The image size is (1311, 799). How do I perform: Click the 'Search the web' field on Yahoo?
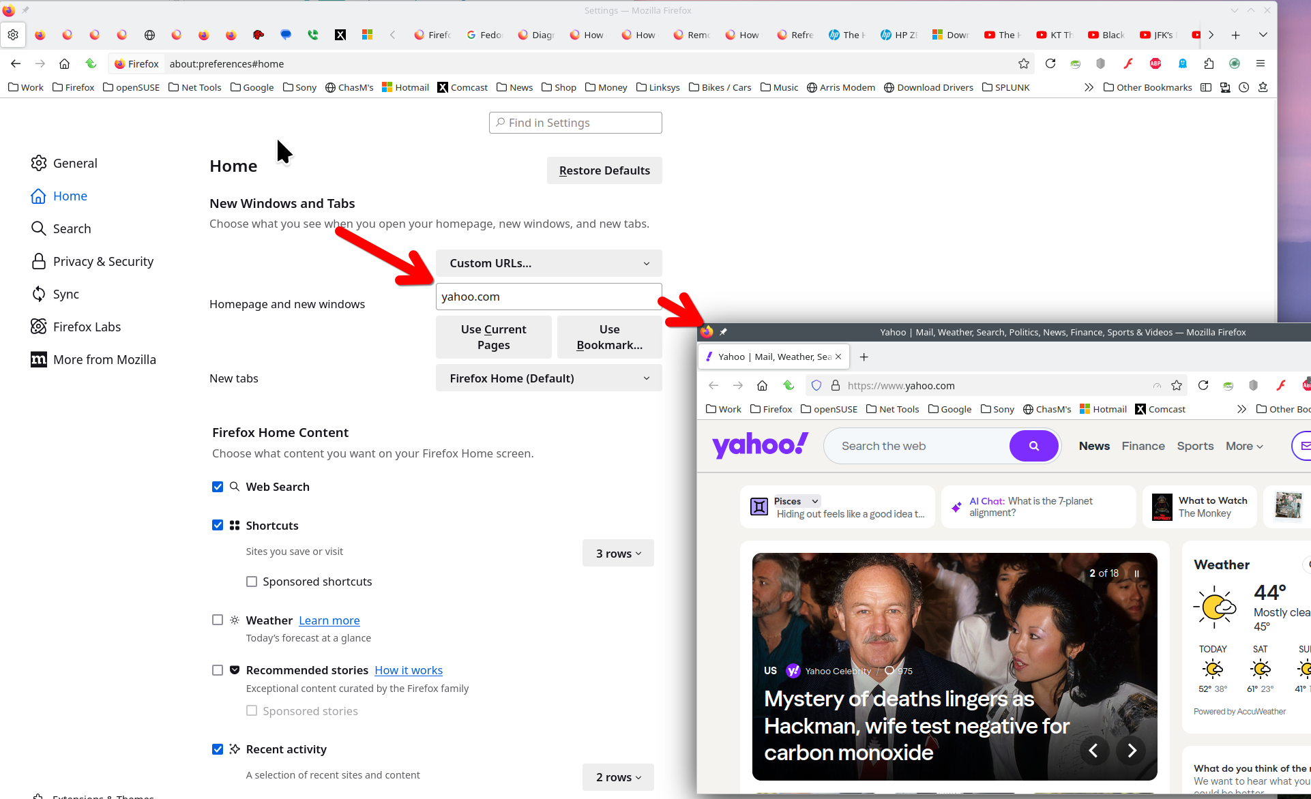(917, 446)
